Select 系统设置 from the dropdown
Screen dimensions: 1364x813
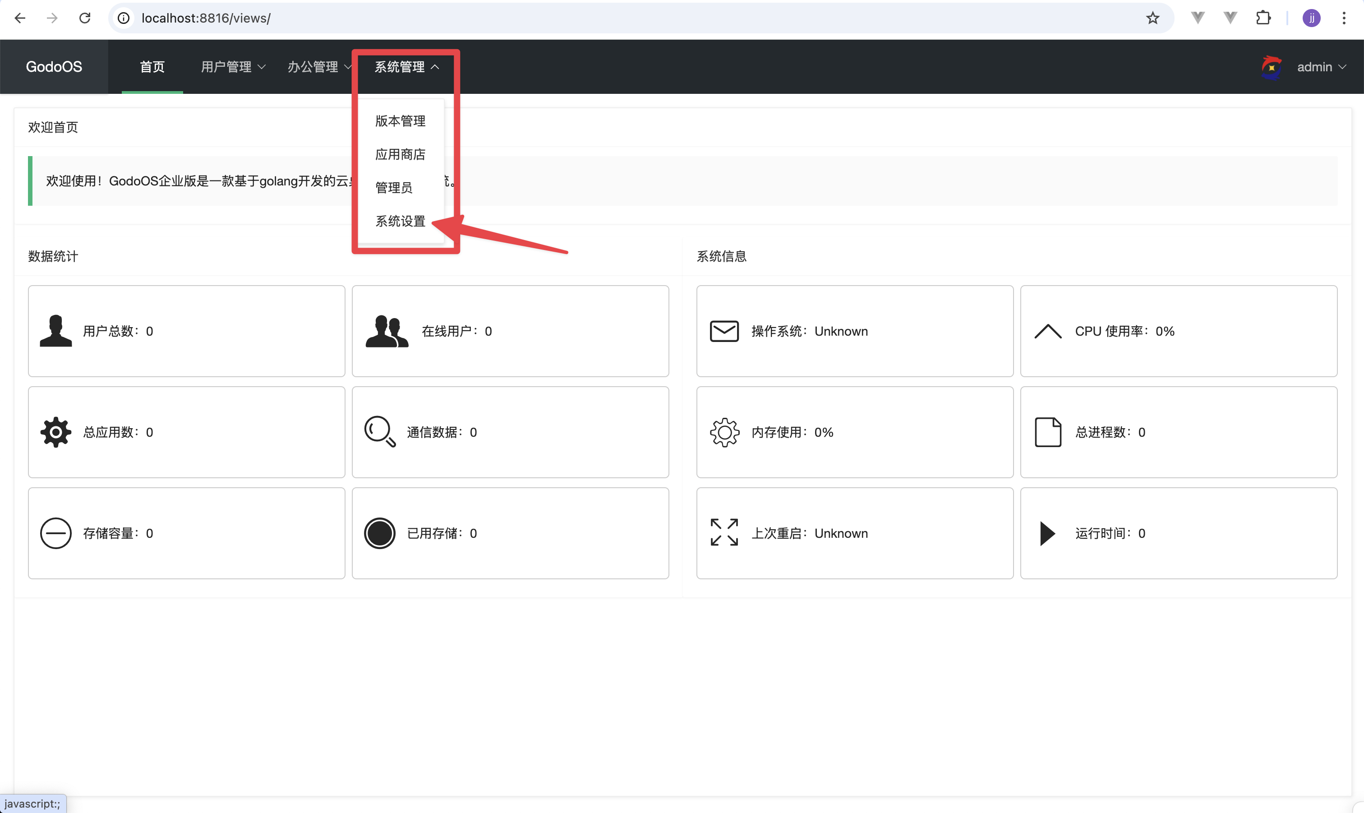(x=400, y=222)
